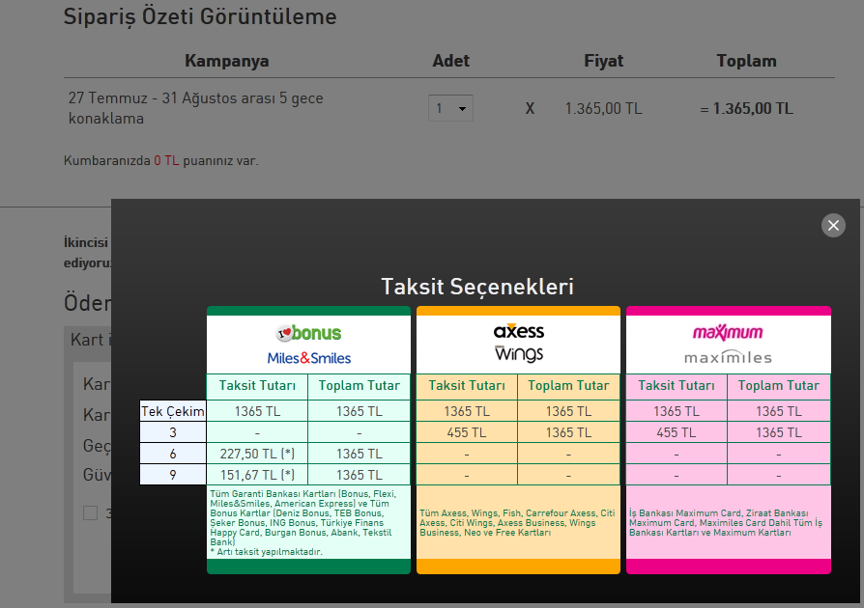This screenshot has height=608, width=864.
Task: Click the "Sipariş Özeti Görüntüleme" heading
Action: click(x=200, y=17)
